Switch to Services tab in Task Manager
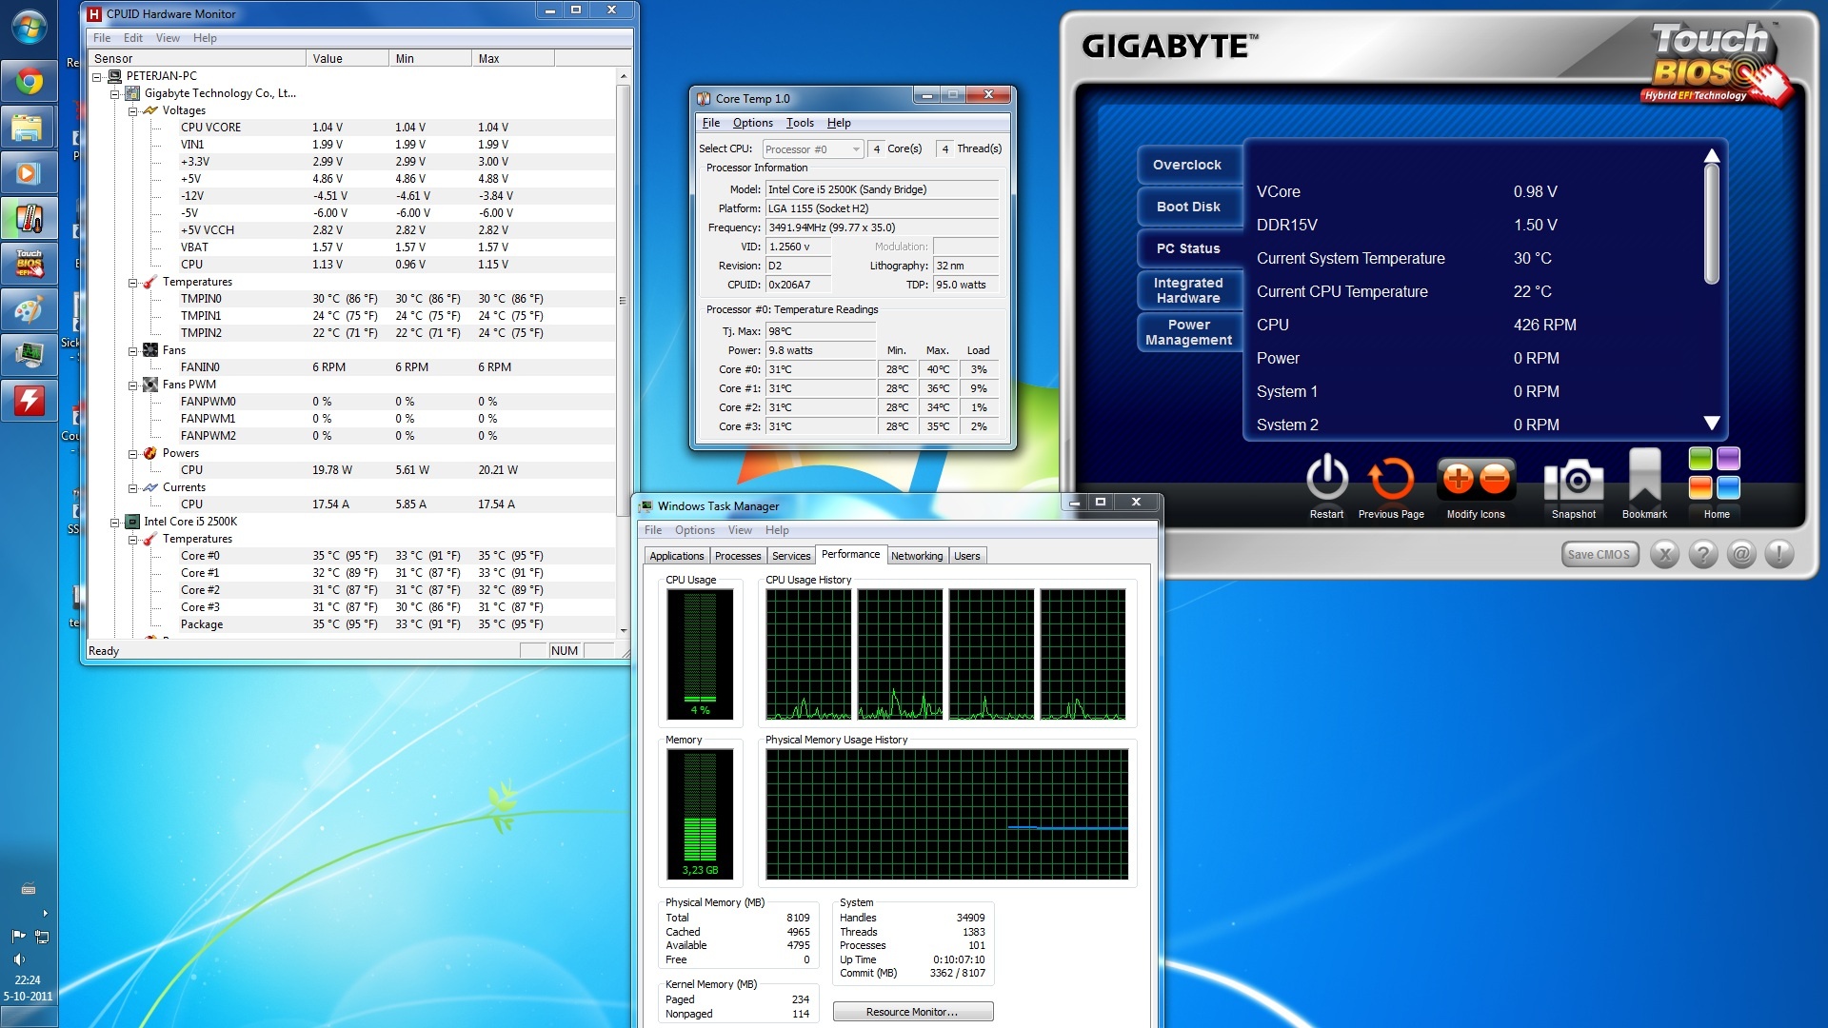Viewport: 1828px width, 1028px height. click(791, 556)
